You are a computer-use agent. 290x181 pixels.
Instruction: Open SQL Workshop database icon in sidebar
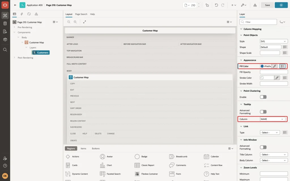[5, 23]
